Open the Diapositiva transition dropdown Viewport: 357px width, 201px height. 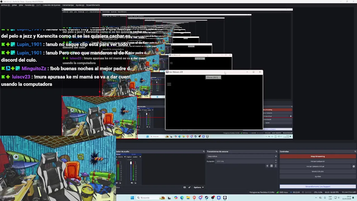point(242,156)
